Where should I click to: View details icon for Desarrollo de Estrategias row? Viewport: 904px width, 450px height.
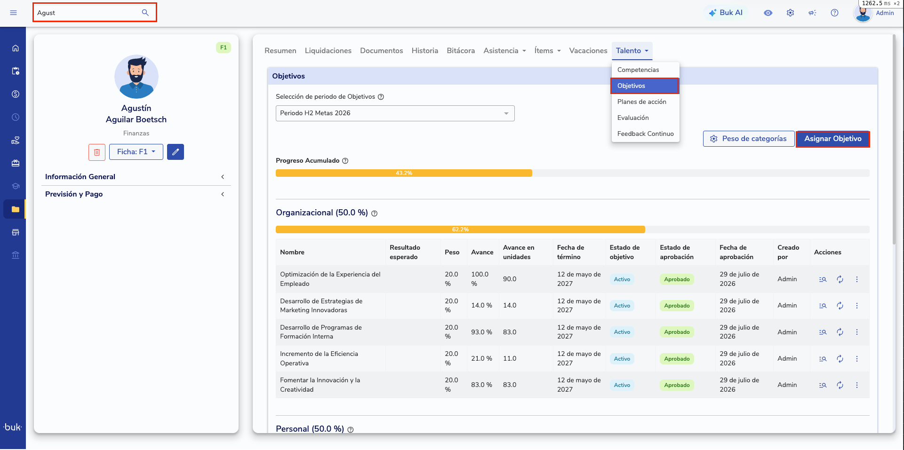(x=823, y=306)
